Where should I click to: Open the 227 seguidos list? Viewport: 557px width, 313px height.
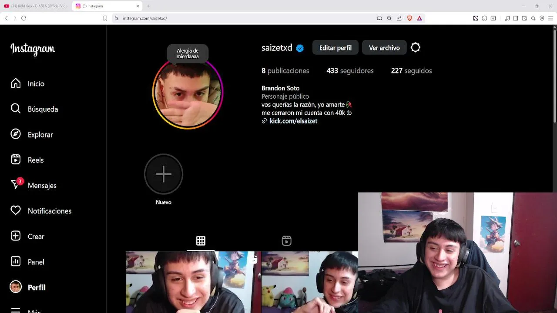tap(411, 71)
